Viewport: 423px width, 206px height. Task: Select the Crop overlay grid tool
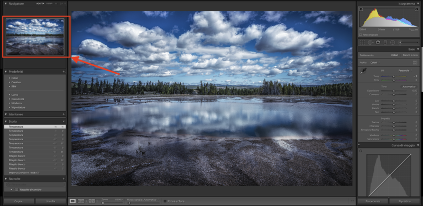pyautogui.click(x=363, y=42)
